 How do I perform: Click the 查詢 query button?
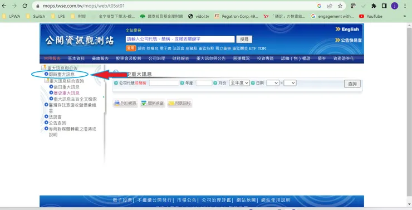pyautogui.click(x=352, y=84)
